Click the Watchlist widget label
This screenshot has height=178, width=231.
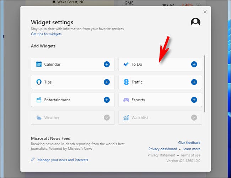point(140,118)
